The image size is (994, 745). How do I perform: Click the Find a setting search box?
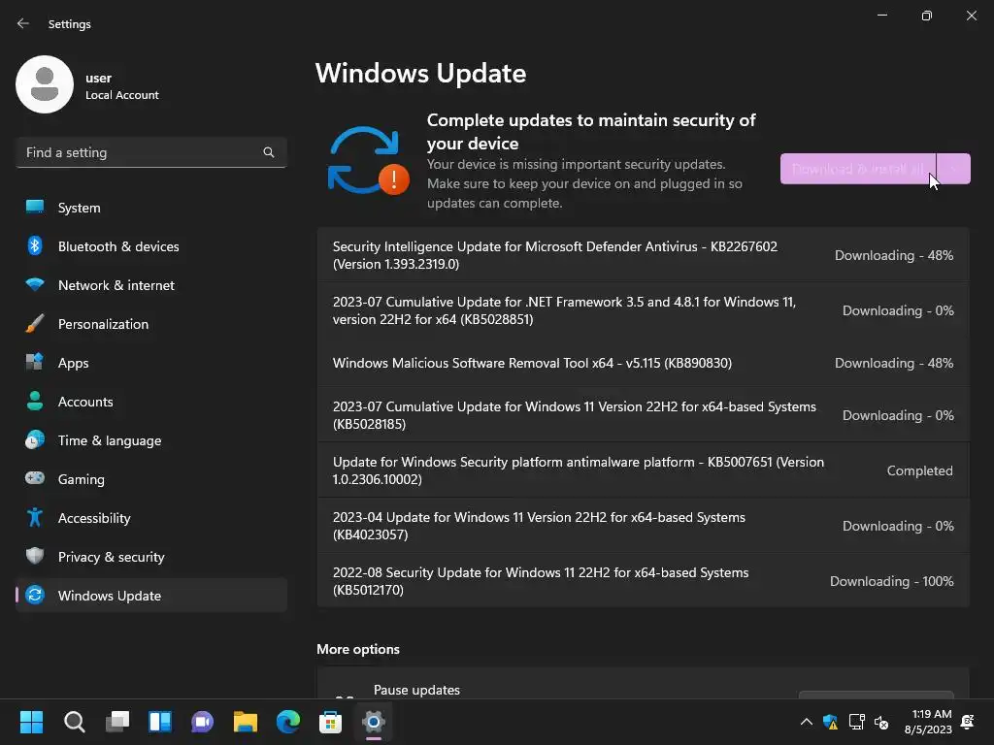(x=150, y=152)
